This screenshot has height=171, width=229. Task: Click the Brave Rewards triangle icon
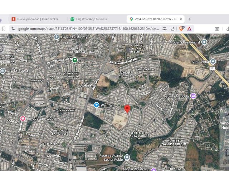[189, 28]
